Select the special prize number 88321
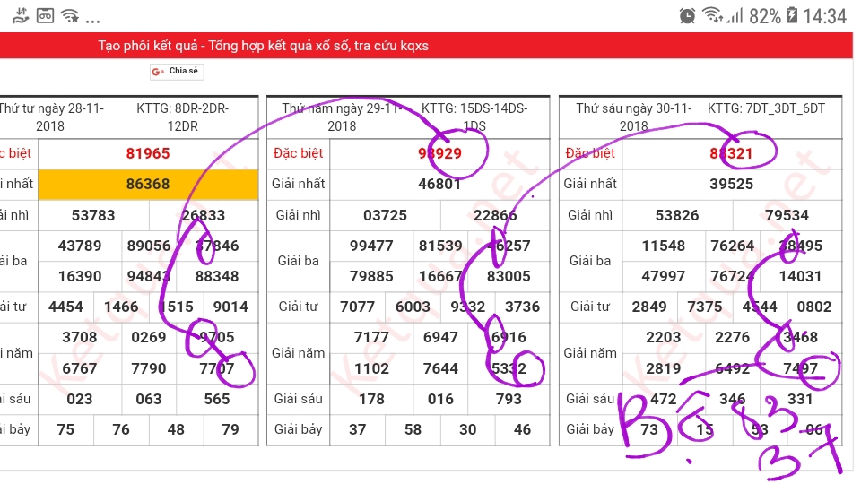861x484 pixels. tap(731, 153)
